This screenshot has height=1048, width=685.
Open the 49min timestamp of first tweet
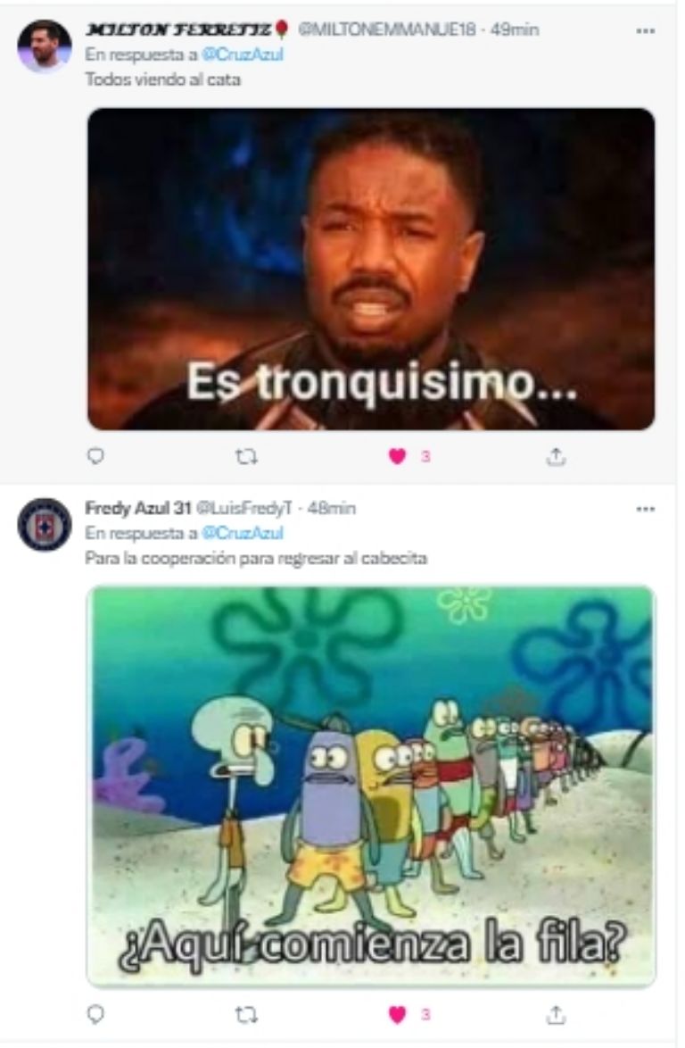(x=515, y=29)
